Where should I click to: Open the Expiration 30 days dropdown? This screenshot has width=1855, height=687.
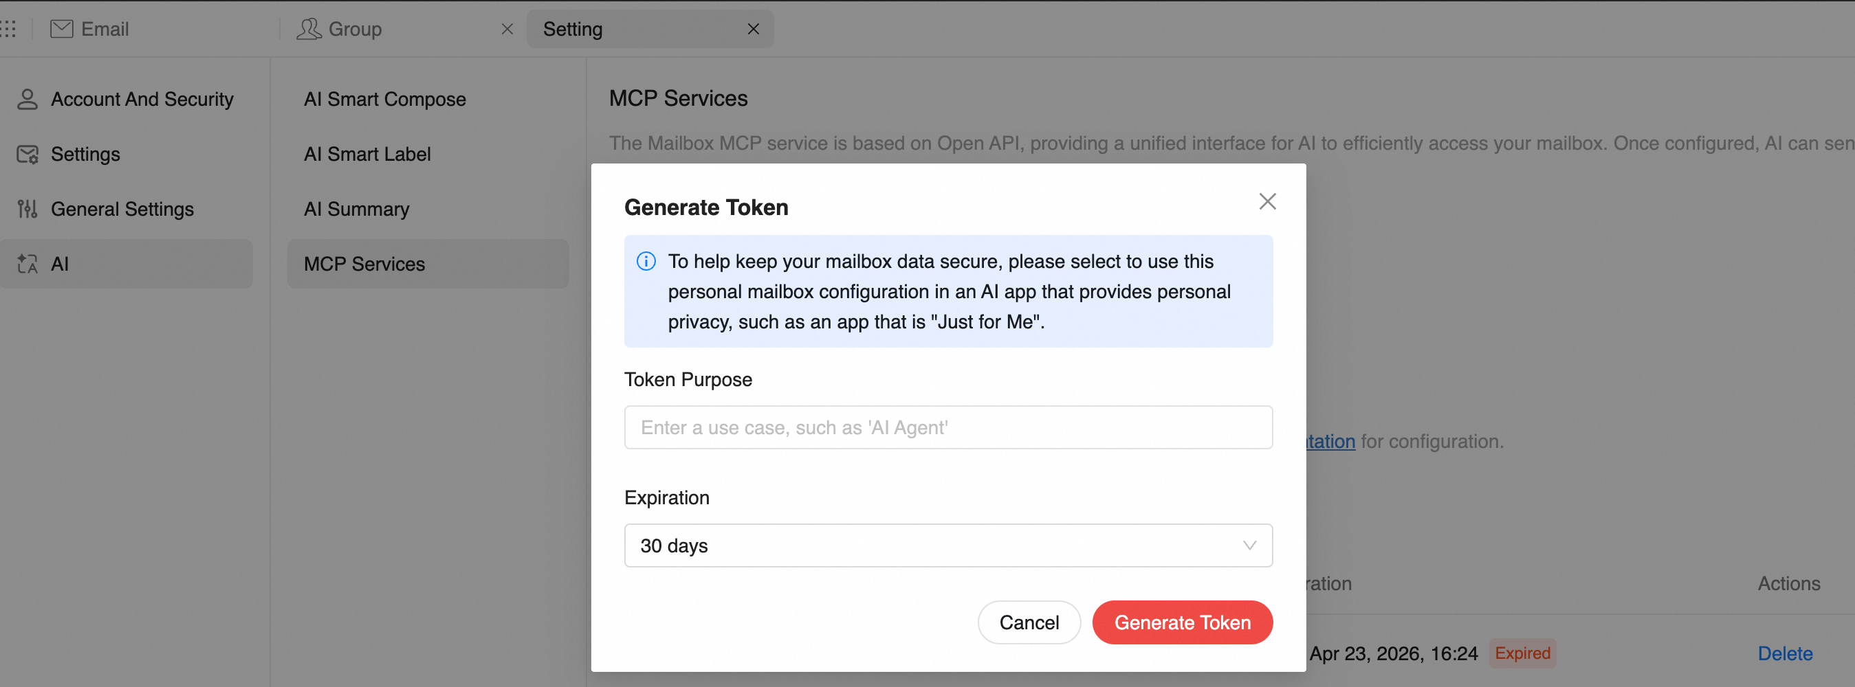click(948, 545)
